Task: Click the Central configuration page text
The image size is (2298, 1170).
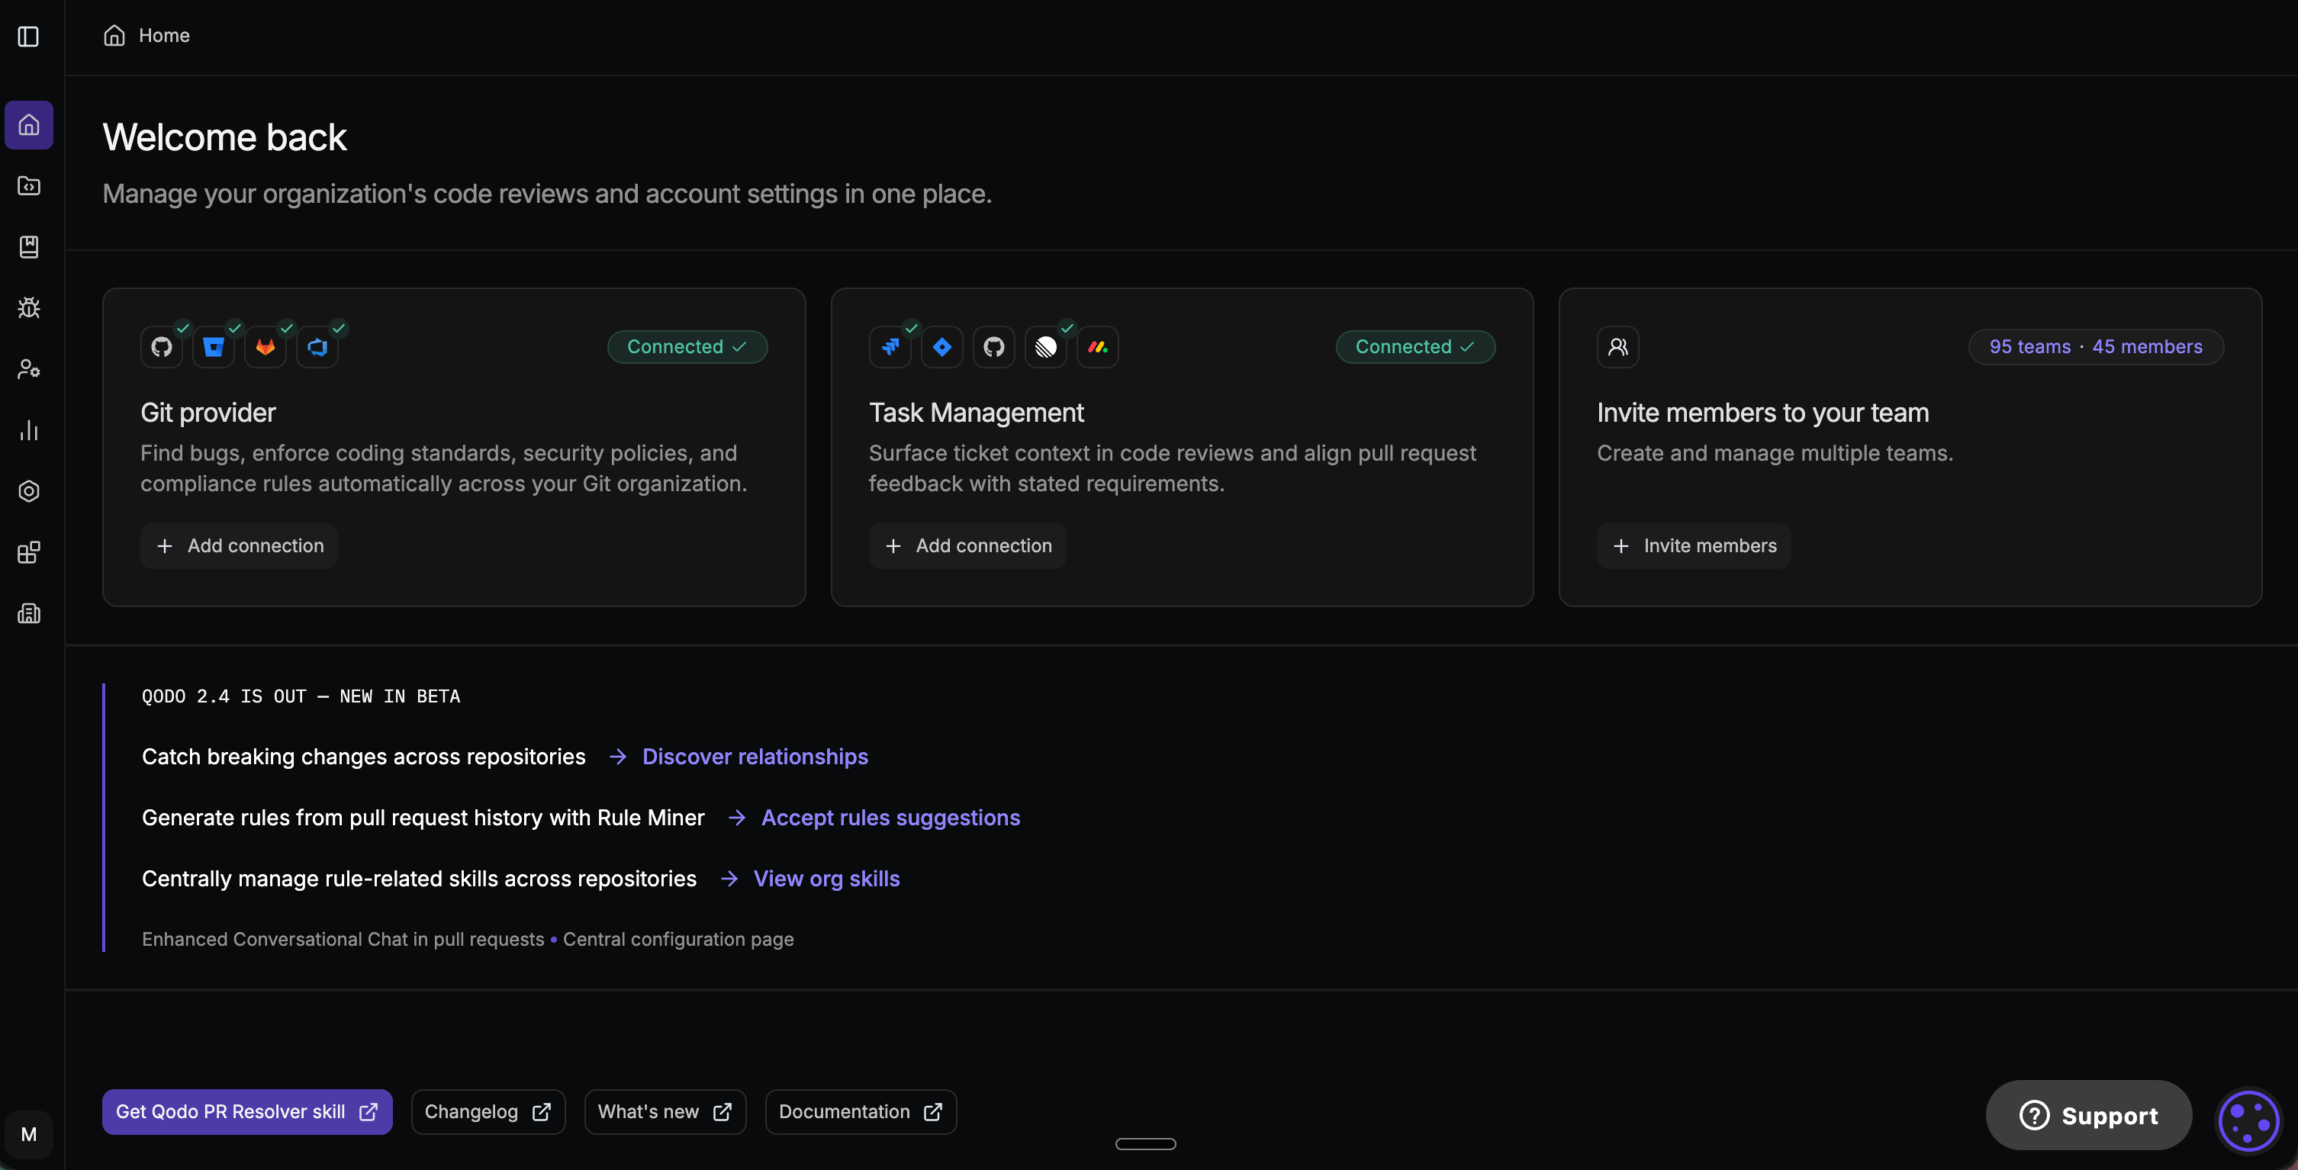Action: point(678,939)
